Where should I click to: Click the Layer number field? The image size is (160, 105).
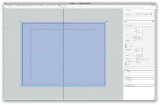pyautogui.click(x=139, y=55)
